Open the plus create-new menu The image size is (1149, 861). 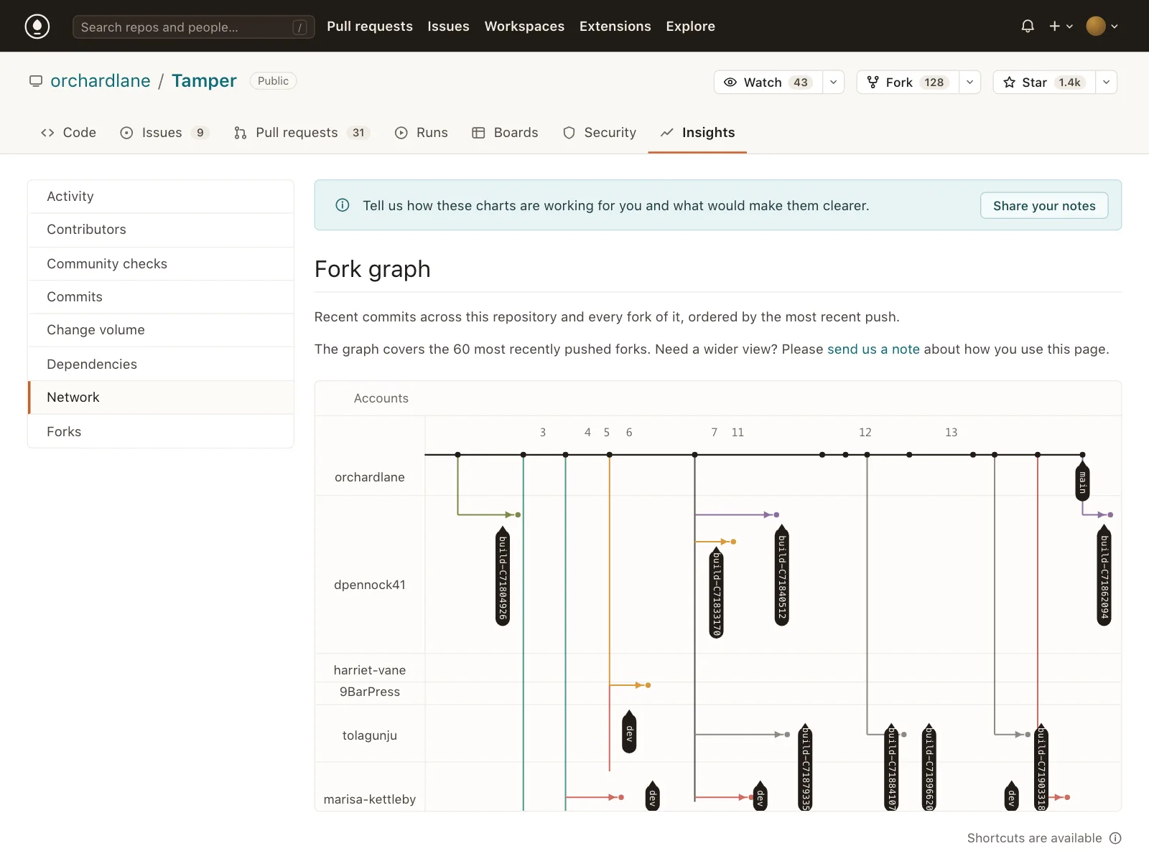(1061, 27)
